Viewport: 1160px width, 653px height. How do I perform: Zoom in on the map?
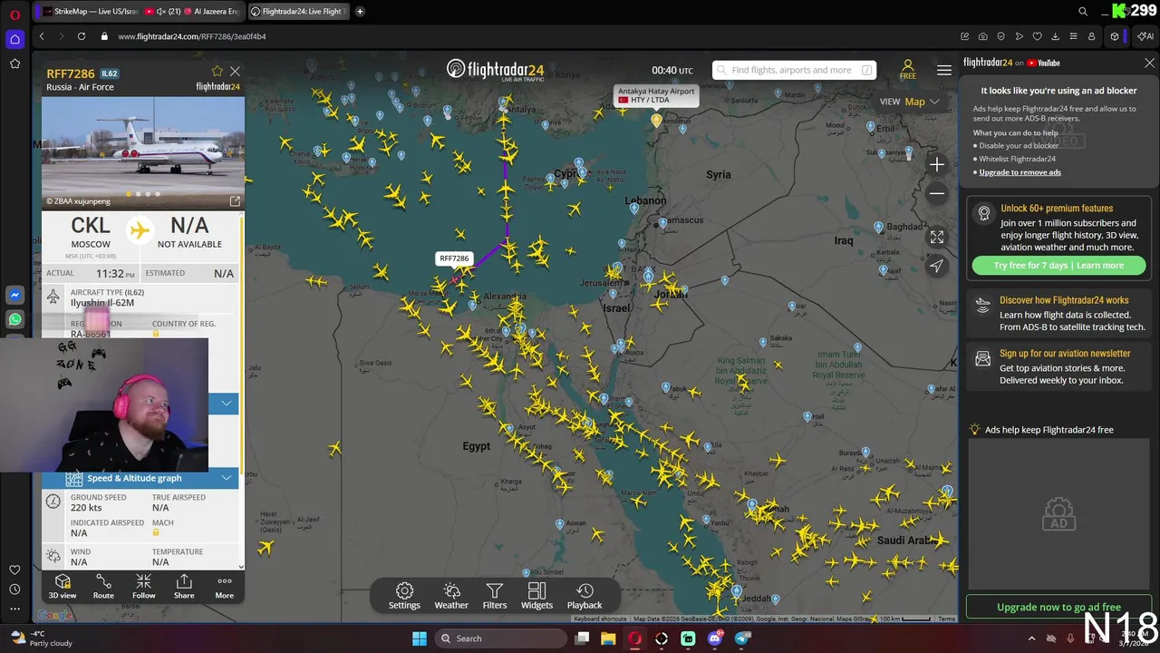(937, 164)
